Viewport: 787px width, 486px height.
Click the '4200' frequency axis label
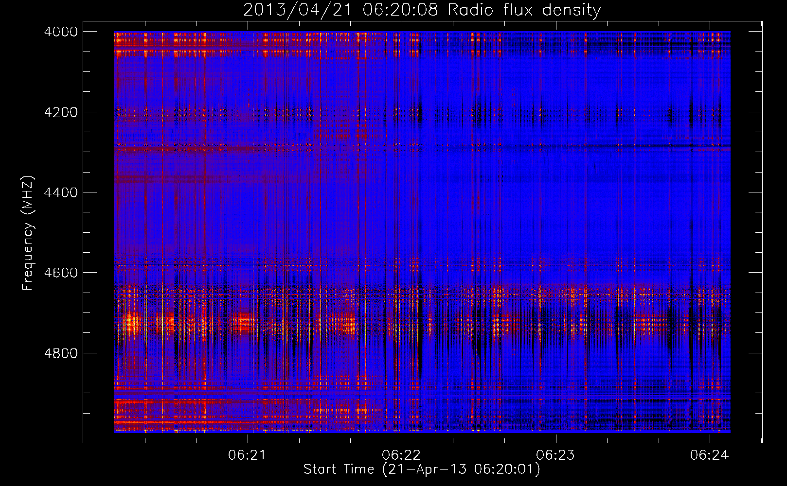coord(61,112)
